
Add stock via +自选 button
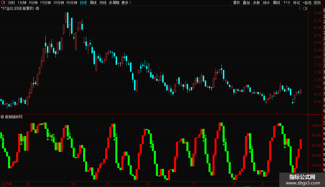[307, 3]
